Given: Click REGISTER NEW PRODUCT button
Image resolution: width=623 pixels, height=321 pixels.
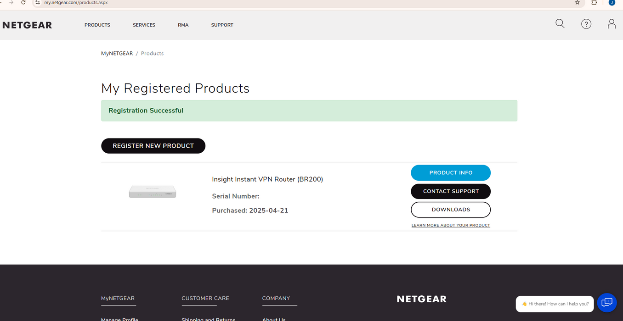Looking at the screenshot, I should click(x=153, y=146).
